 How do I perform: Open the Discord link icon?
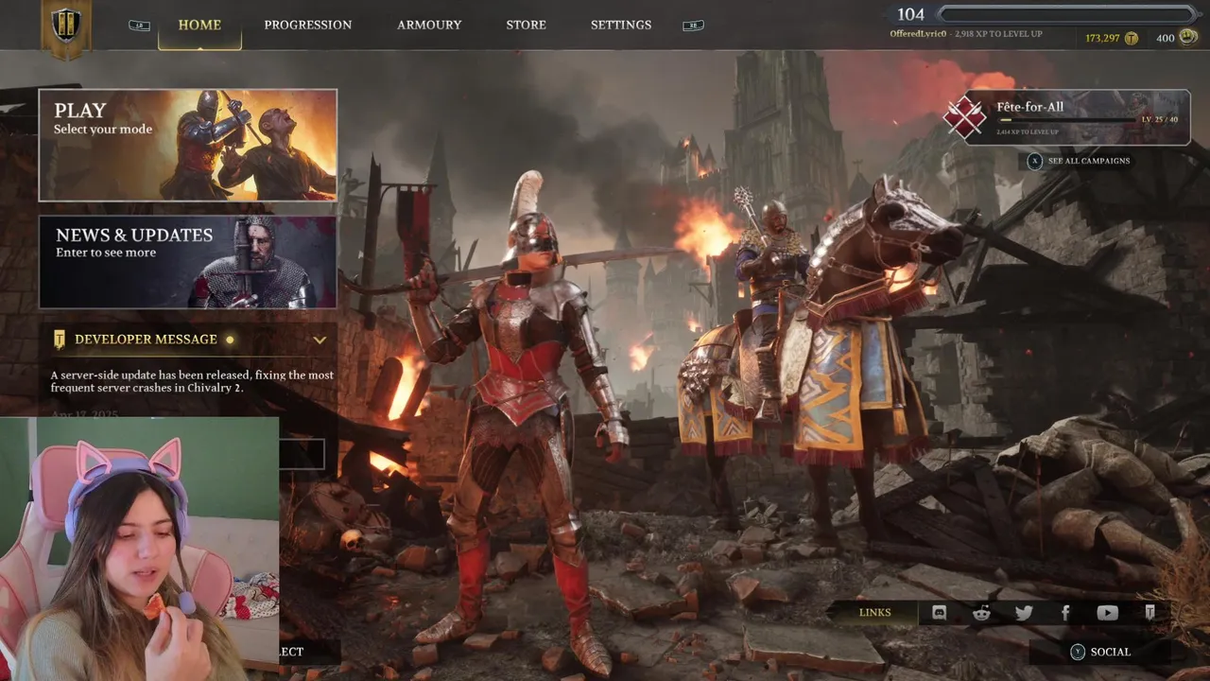939,613
